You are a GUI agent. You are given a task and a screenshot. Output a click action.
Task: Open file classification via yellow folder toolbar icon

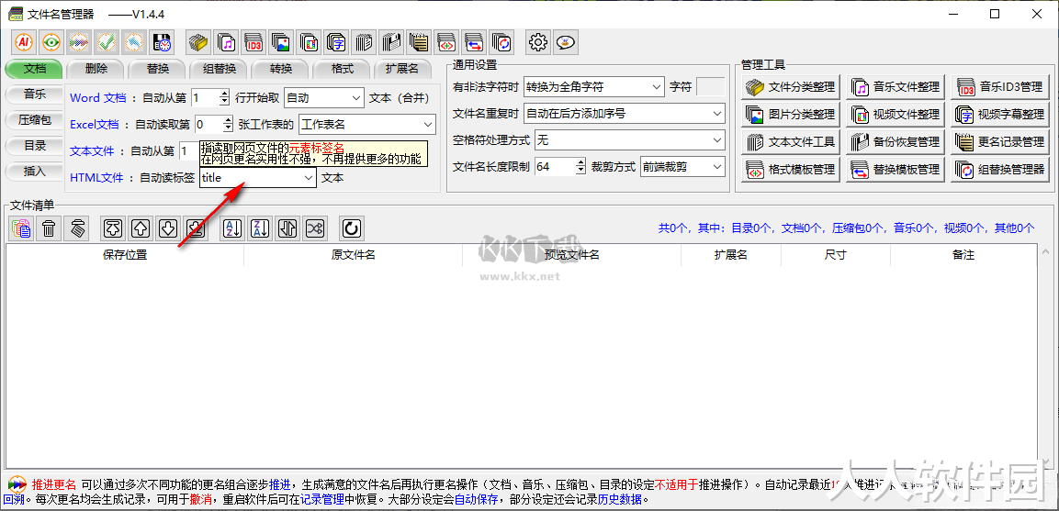199,42
